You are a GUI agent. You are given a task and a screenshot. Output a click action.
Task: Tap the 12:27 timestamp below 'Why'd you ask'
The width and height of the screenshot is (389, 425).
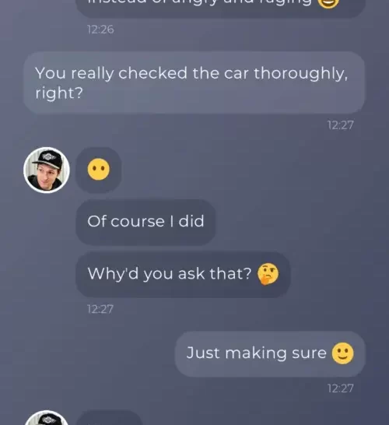coord(100,309)
